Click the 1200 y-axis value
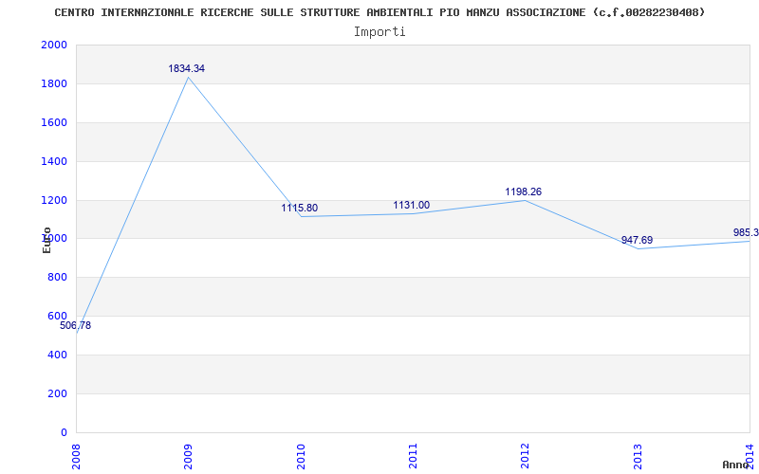 (54, 200)
